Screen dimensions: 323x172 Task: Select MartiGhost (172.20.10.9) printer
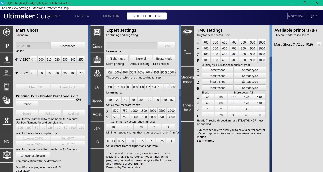[x=293, y=44]
